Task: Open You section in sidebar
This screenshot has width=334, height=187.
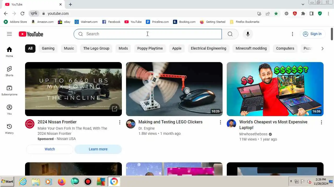Action: coord(9,110)
